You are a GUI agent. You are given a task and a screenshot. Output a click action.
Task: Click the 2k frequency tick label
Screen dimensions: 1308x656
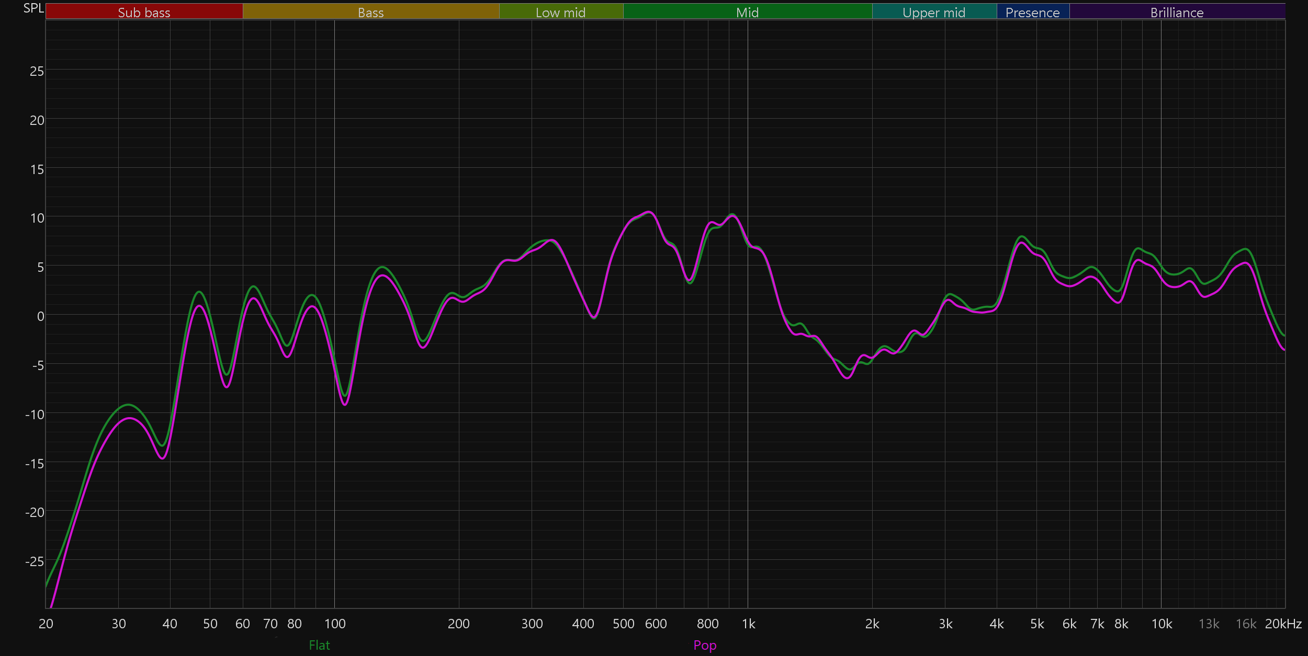872,624
